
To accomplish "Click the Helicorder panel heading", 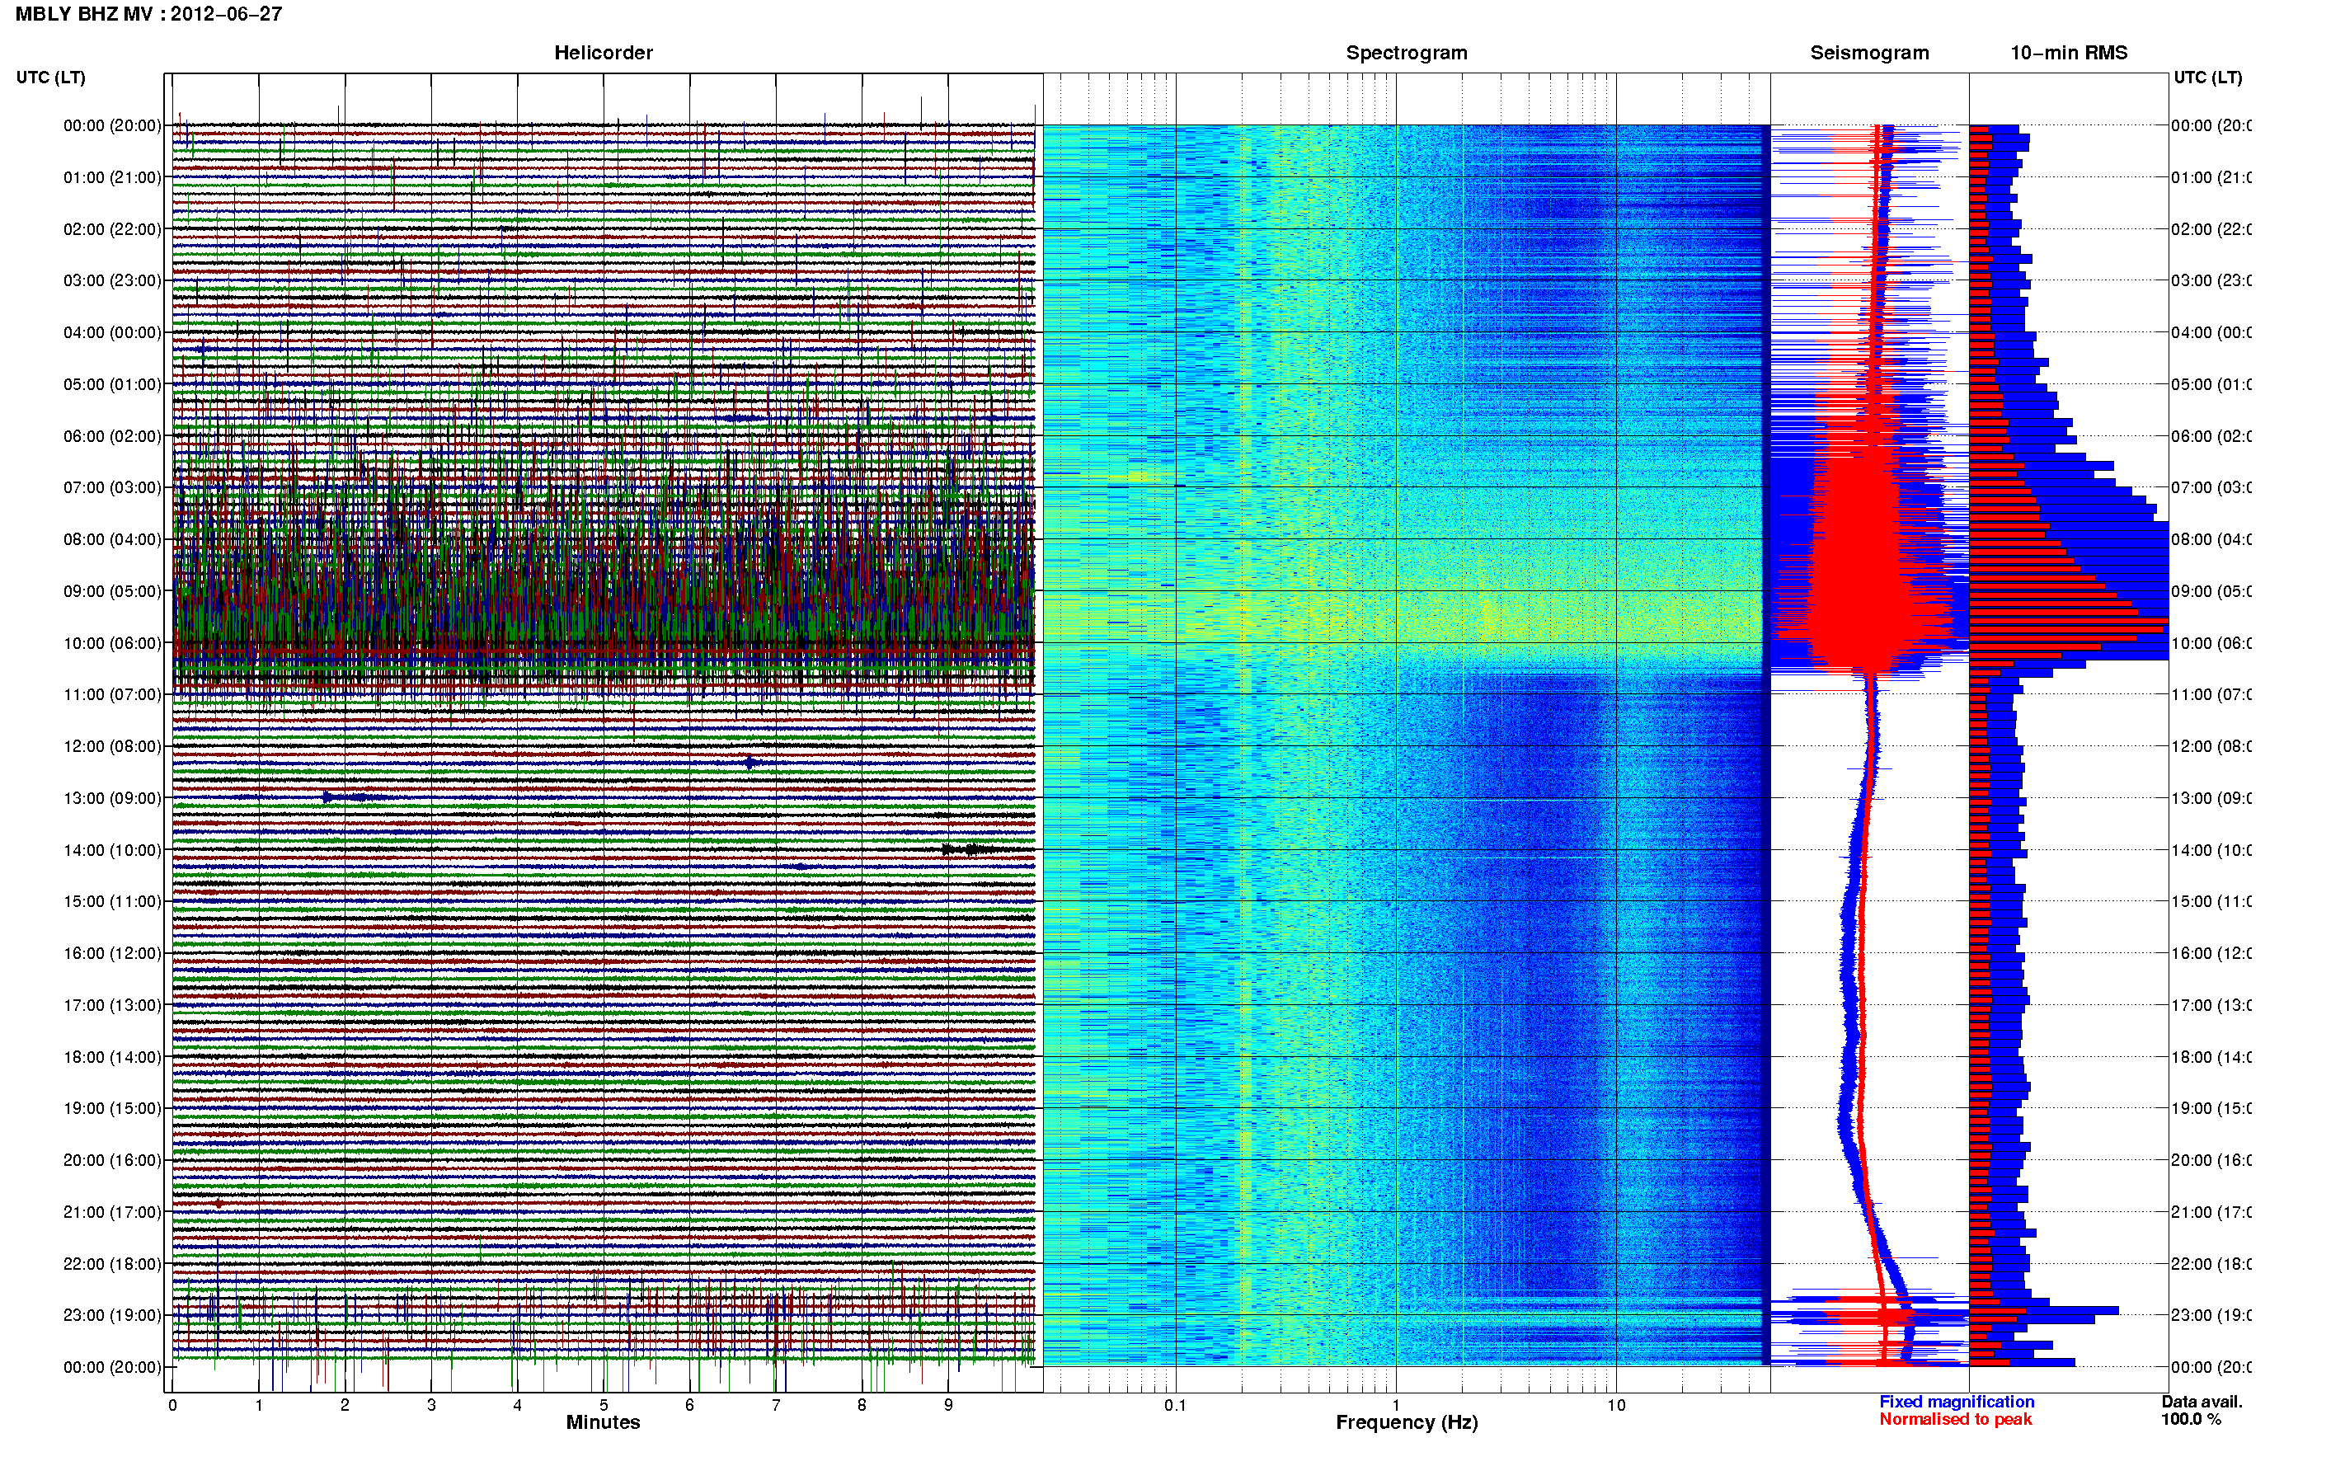I will point(603,54).
